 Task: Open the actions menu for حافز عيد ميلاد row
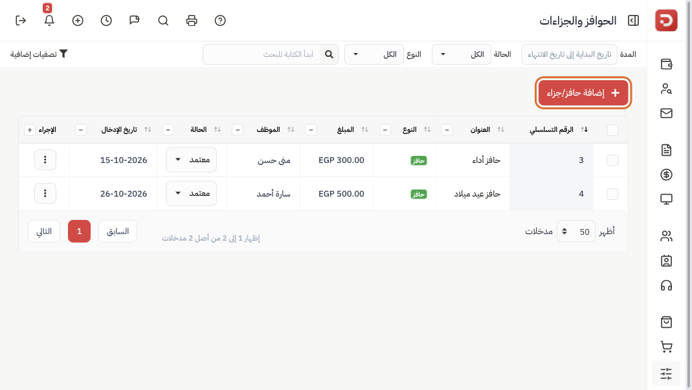(45, 193)
